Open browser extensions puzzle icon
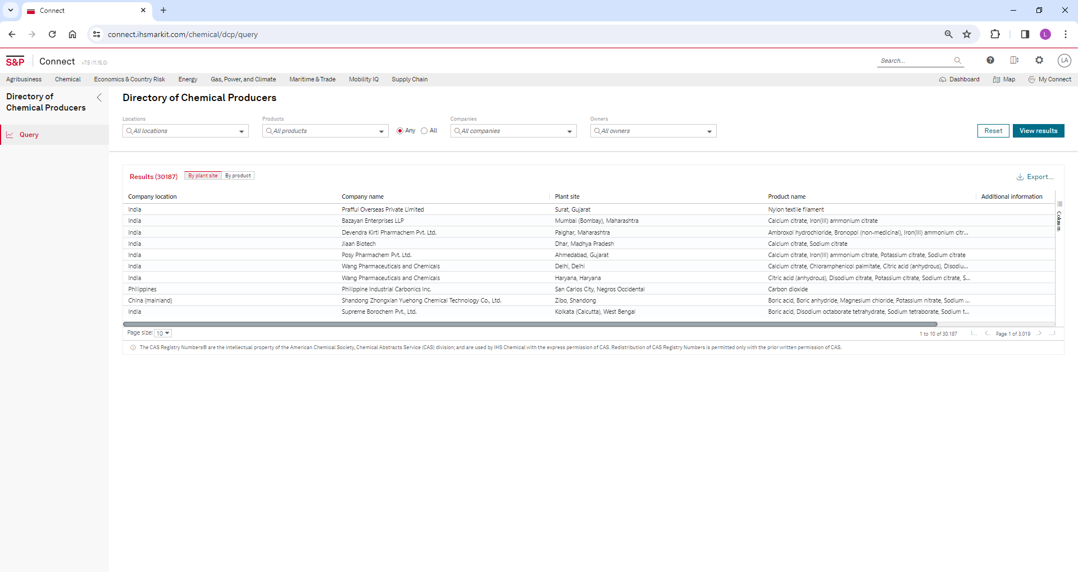This screenshot has height=572, width=1078. (x=995, y=34)
